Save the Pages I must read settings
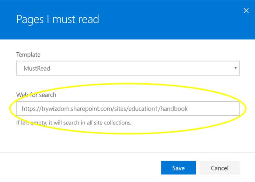 (x=178, y=168)
